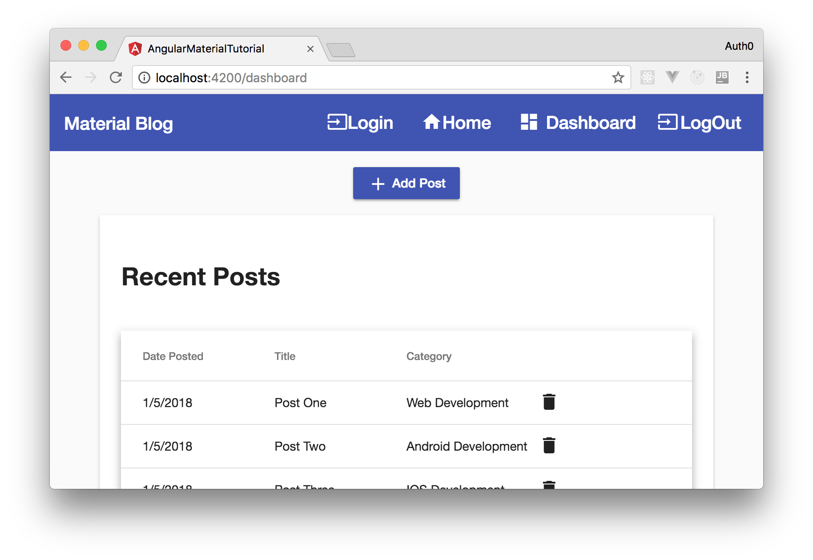Select the AngularMaterialTutorial tab
The height and width of the screenshot is (560, 813).
coord(221,48)
